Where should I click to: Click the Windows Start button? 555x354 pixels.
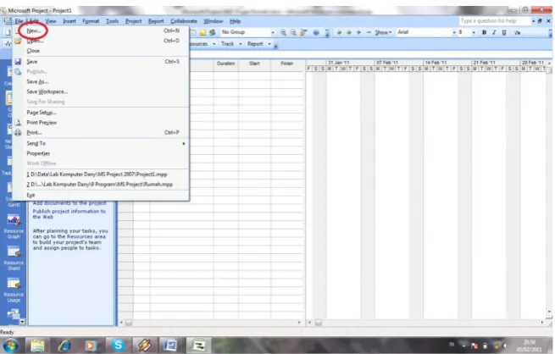click(11, 346)
